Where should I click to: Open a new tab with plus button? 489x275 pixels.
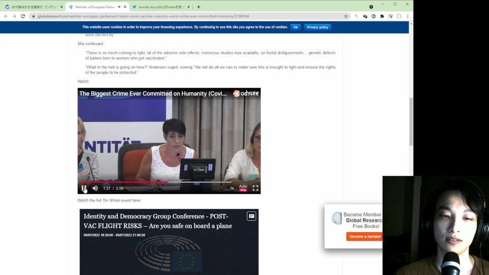tap(198, 7)
